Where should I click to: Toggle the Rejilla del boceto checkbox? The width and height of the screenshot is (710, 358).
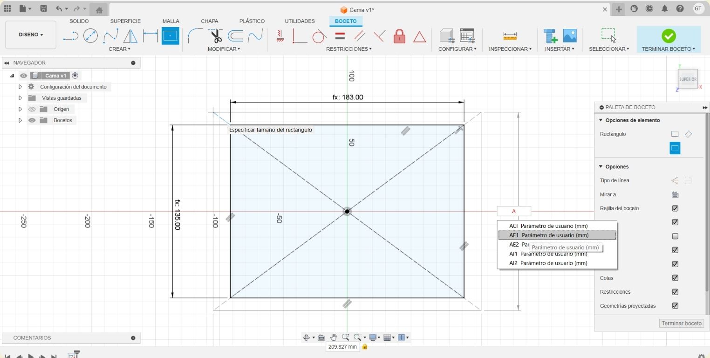pyautogui.click(x=675, y=208)
